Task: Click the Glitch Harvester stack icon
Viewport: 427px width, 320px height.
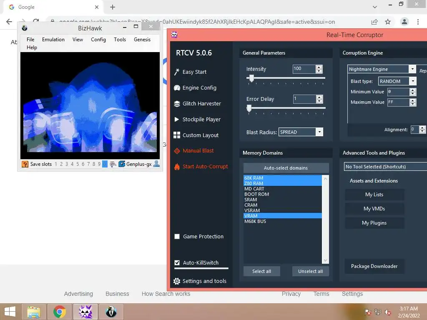Action: 177,104
